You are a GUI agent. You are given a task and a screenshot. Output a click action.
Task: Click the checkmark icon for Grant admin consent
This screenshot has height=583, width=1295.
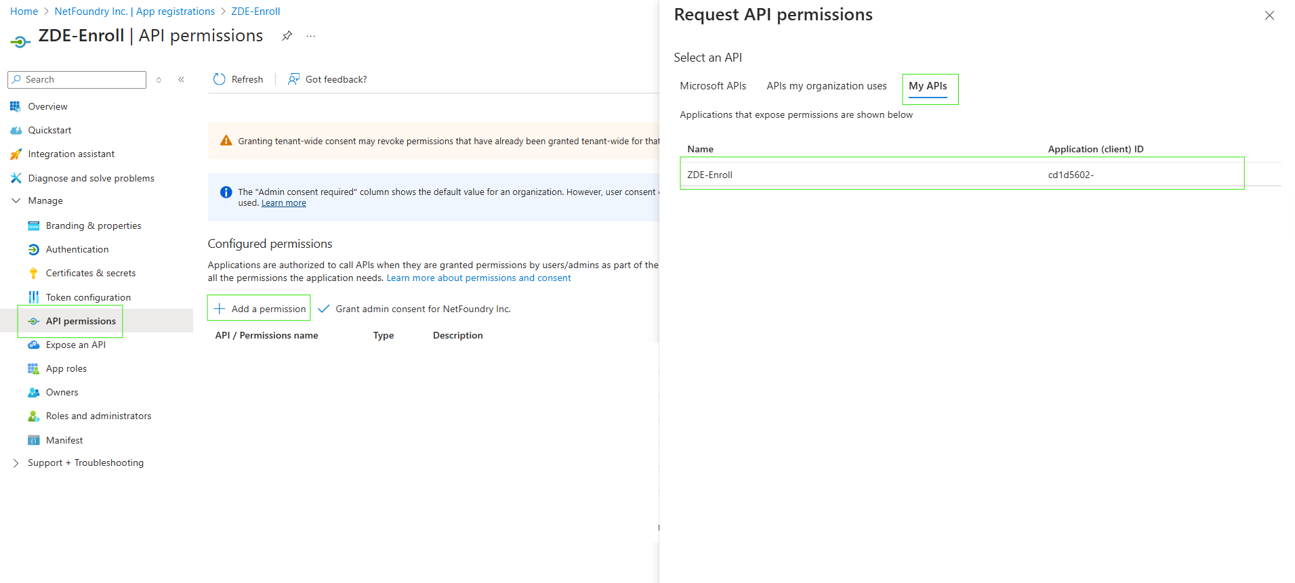[x=324, y=309]
